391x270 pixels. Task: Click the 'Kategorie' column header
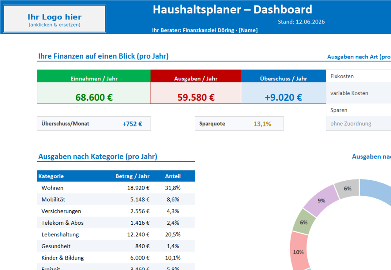51,176
